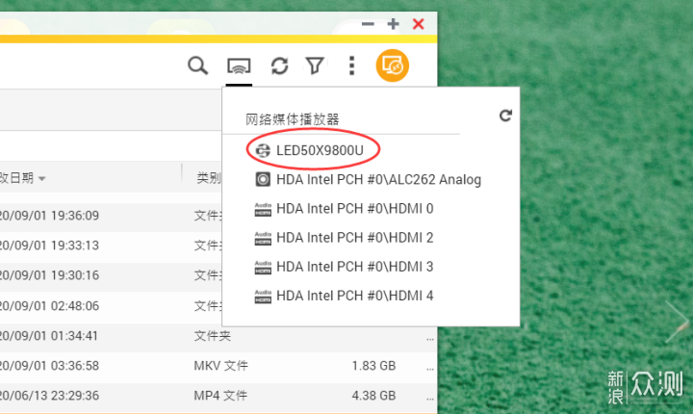Screen dimensions: 693x414
Task: Open the network media player streaming icon
Action: [x=239, y=66]
